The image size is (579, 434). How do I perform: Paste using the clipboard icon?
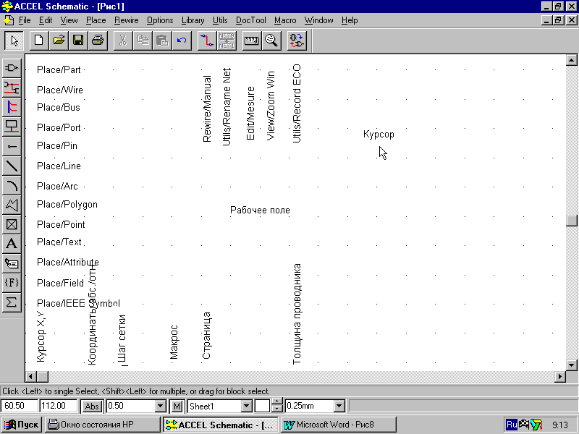[162, 41]
